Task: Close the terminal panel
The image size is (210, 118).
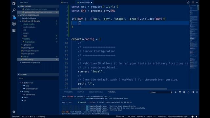Action: 197,92
